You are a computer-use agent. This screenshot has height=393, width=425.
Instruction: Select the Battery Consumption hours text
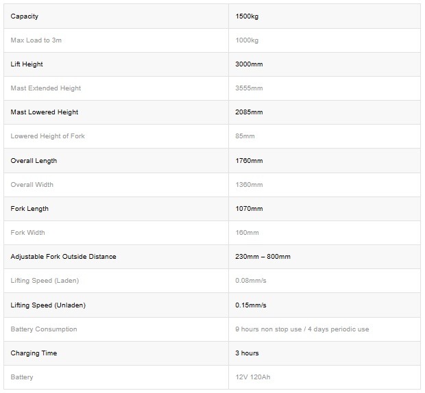coord(302,329)
